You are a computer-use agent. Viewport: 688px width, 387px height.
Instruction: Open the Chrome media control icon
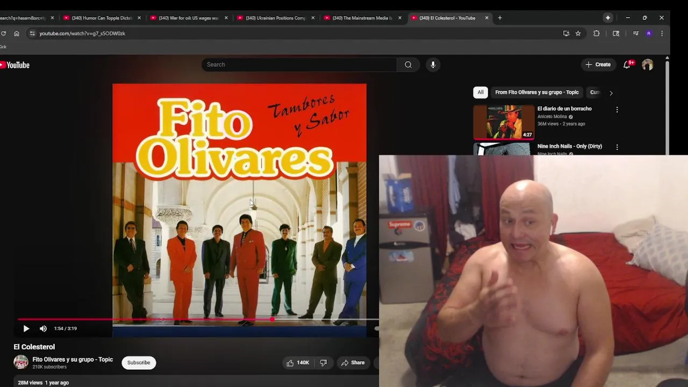[x=636, y=33]
